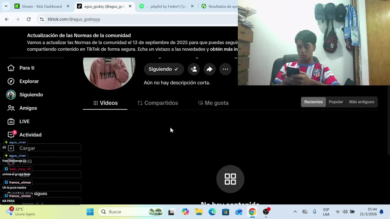This screenshot has width=390, height=219.
Task: Click the obtén más información link
Action: (224, 49)
